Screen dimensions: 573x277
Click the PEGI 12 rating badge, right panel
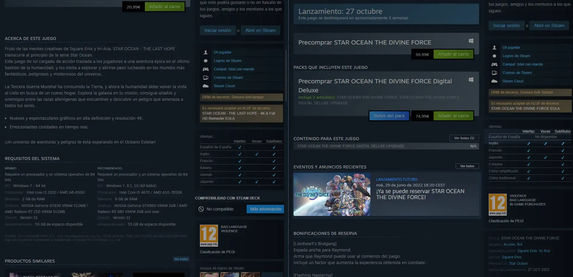tap(497, 205)
